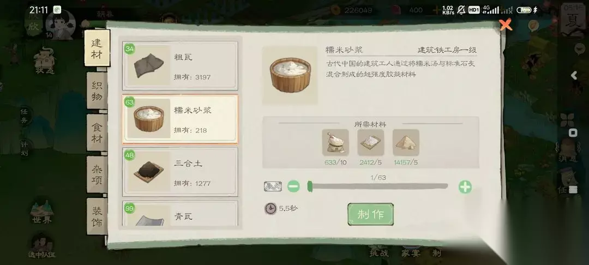Open the 杂项 category tab

[97, 174]
